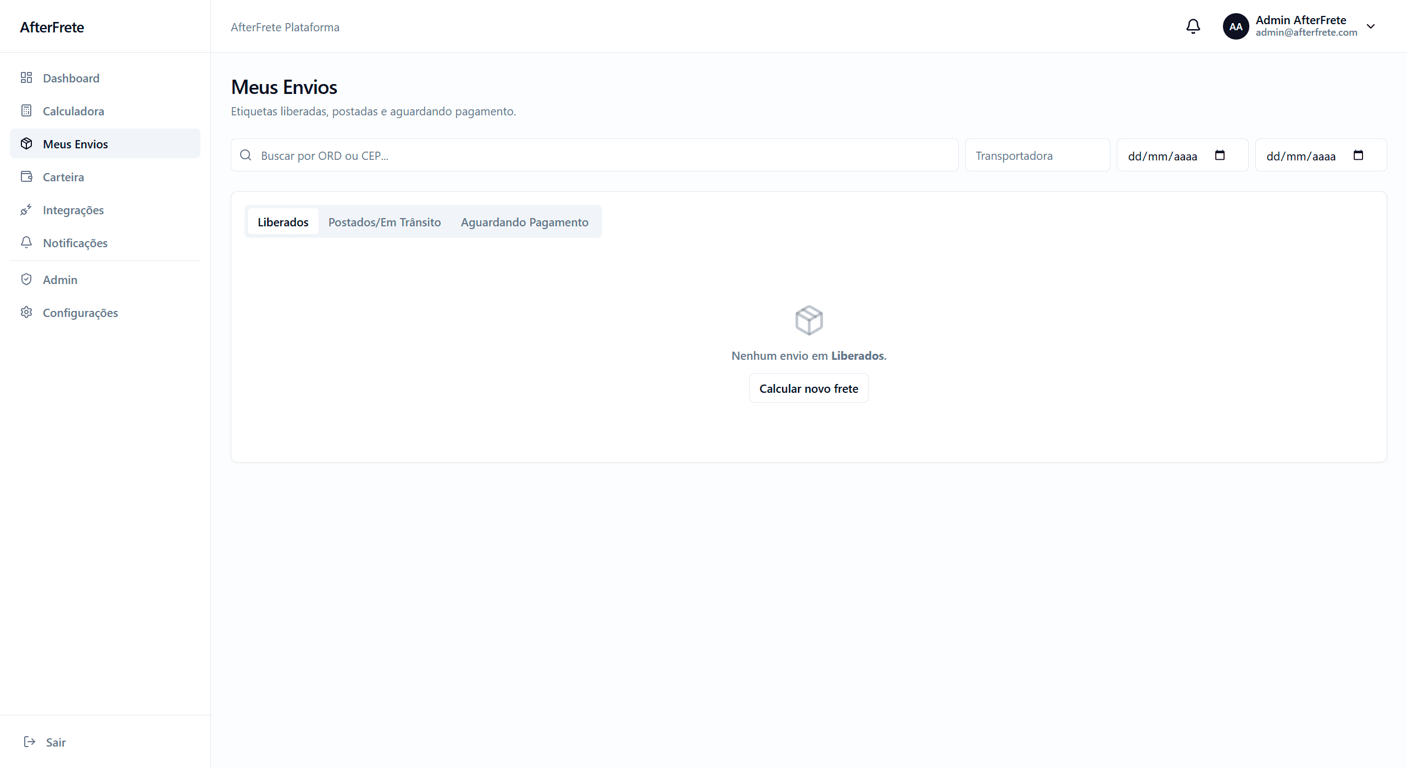
Task: Switch to the Liberados tab
Action: (x=283, y=222)
